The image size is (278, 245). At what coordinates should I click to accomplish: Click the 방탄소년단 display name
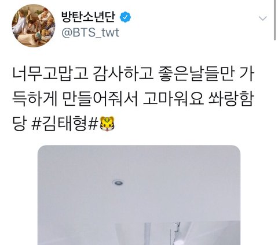pyautogui.click(x=88, y=17)
